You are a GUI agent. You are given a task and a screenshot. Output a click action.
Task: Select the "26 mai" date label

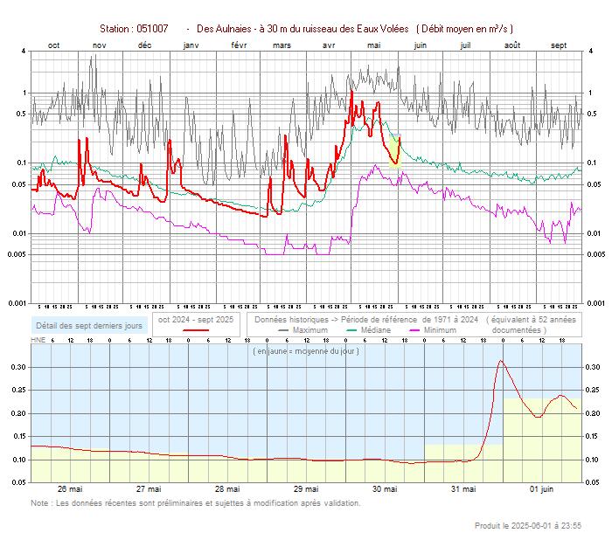(70, 489)
